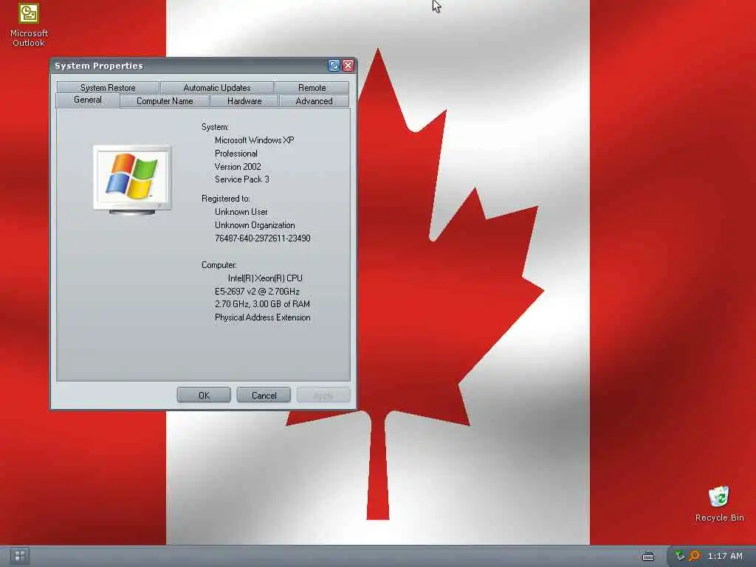Confirm with the OK button
The height and width of the screenshot is (567, 756).
click(204, 395)
